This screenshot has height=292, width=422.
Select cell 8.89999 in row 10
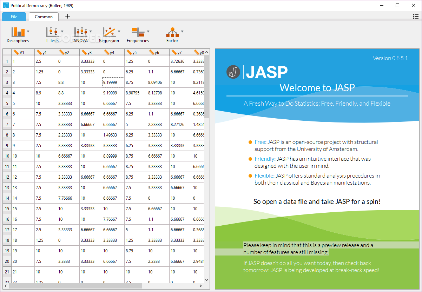113,156
